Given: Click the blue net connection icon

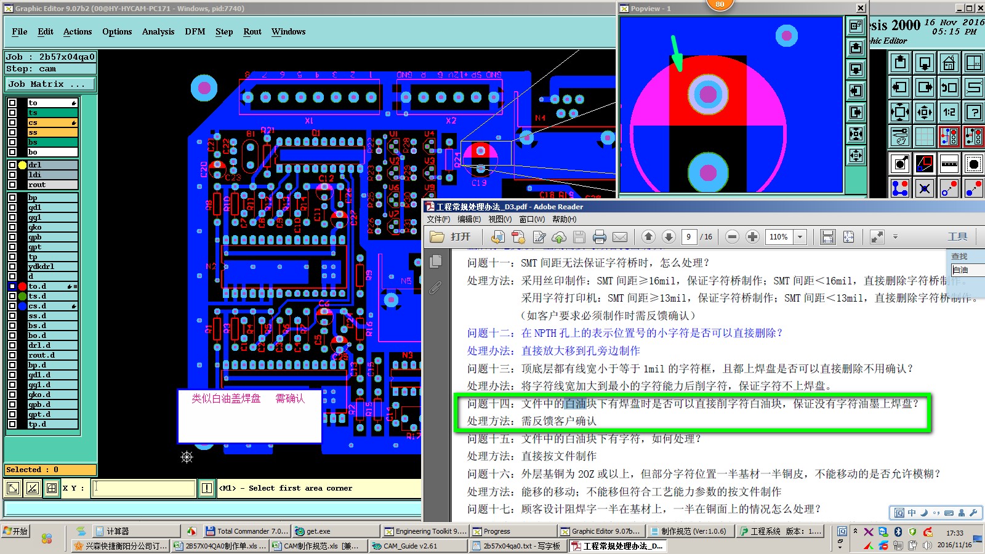Looking at the screenshot, I should 900,188.
